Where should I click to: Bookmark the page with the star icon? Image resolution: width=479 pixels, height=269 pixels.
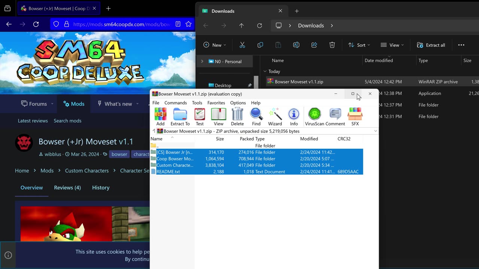click(x=189, y=24)
